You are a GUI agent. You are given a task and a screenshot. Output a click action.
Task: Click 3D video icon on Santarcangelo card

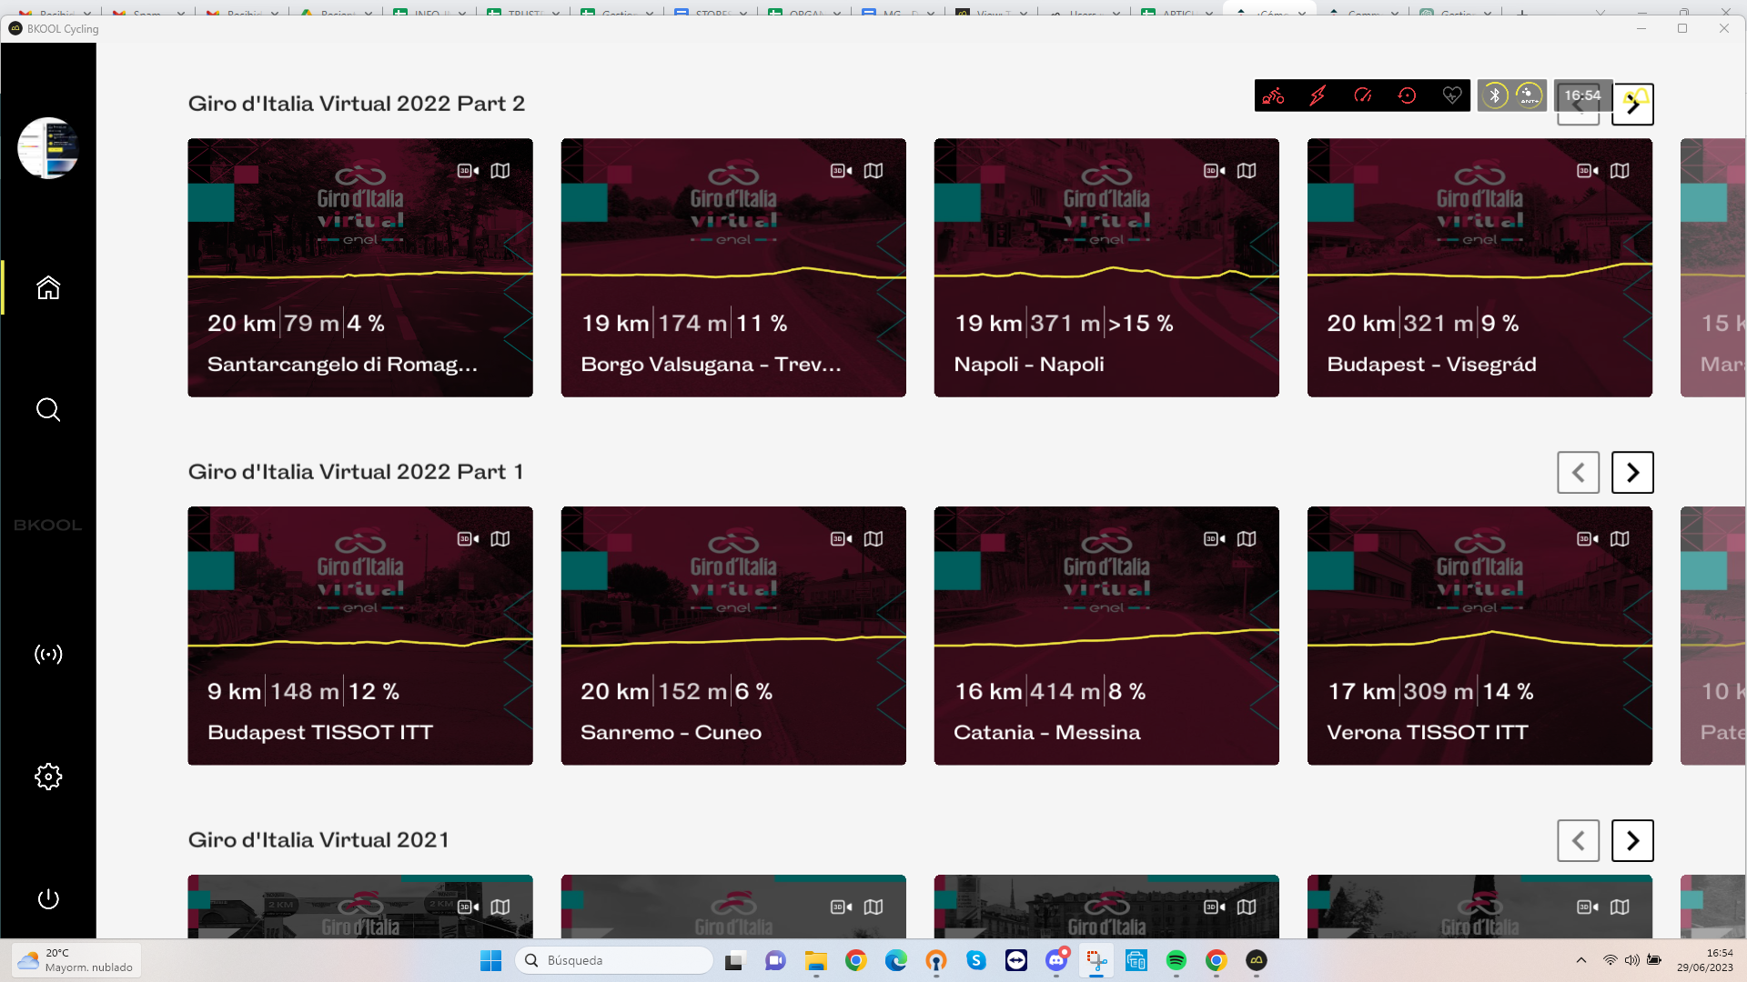click(x=468, y=171)
